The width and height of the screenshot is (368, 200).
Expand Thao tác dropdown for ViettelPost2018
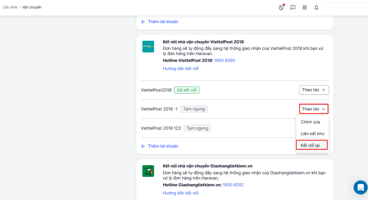click(313, 90)
